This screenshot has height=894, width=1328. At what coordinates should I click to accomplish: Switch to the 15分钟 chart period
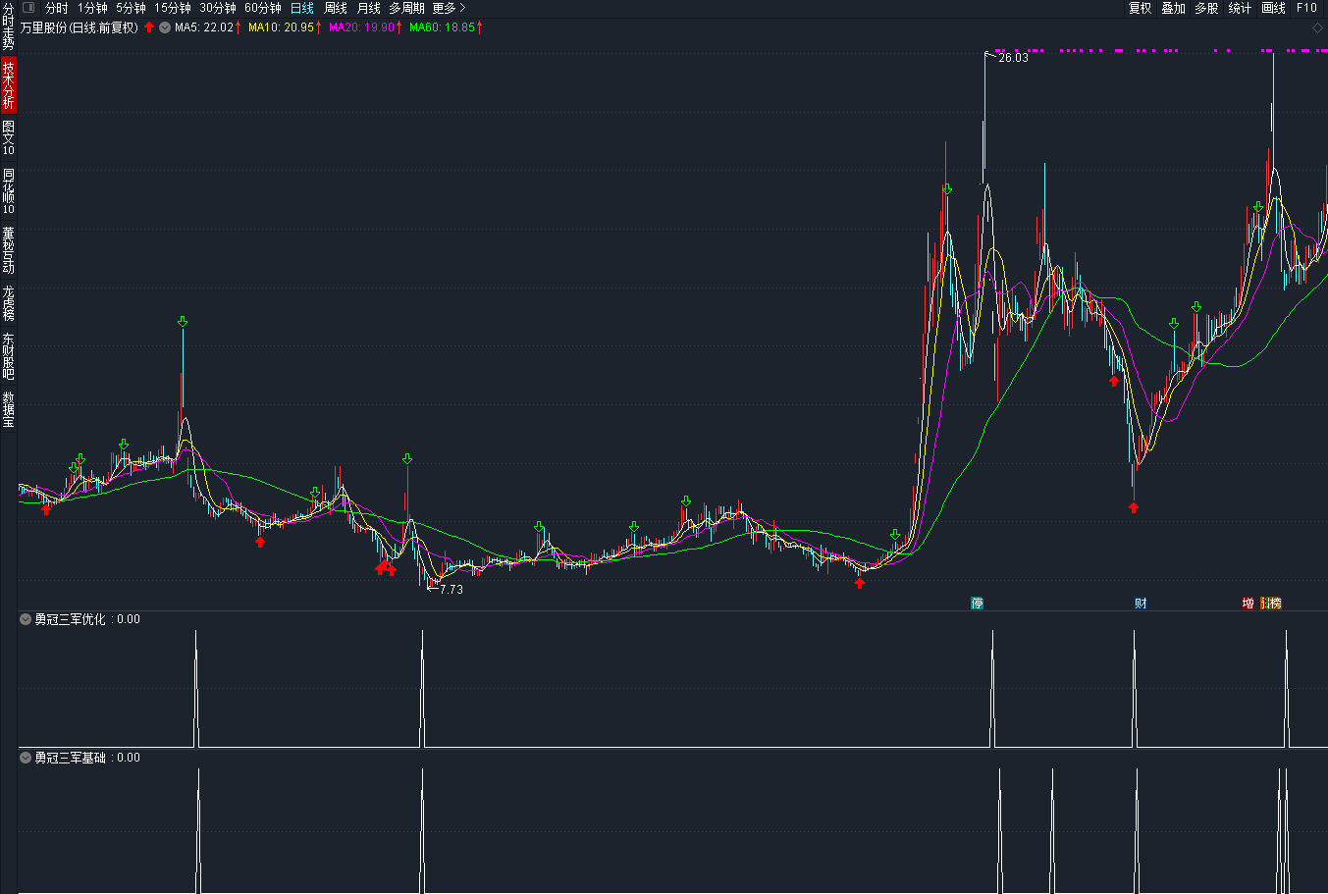pyautogui.click(x=173, y=8)
